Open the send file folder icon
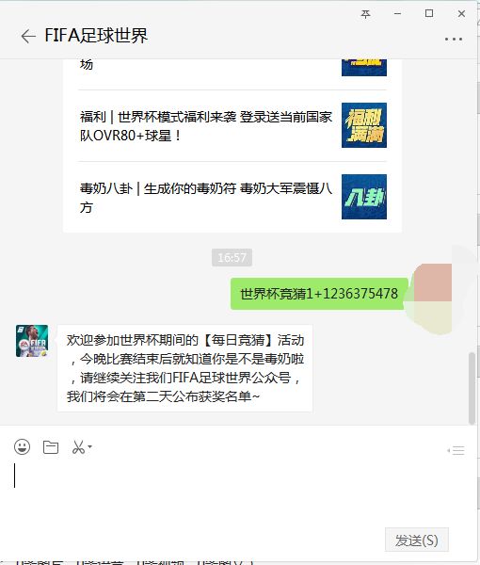 [x=51, y=446]
